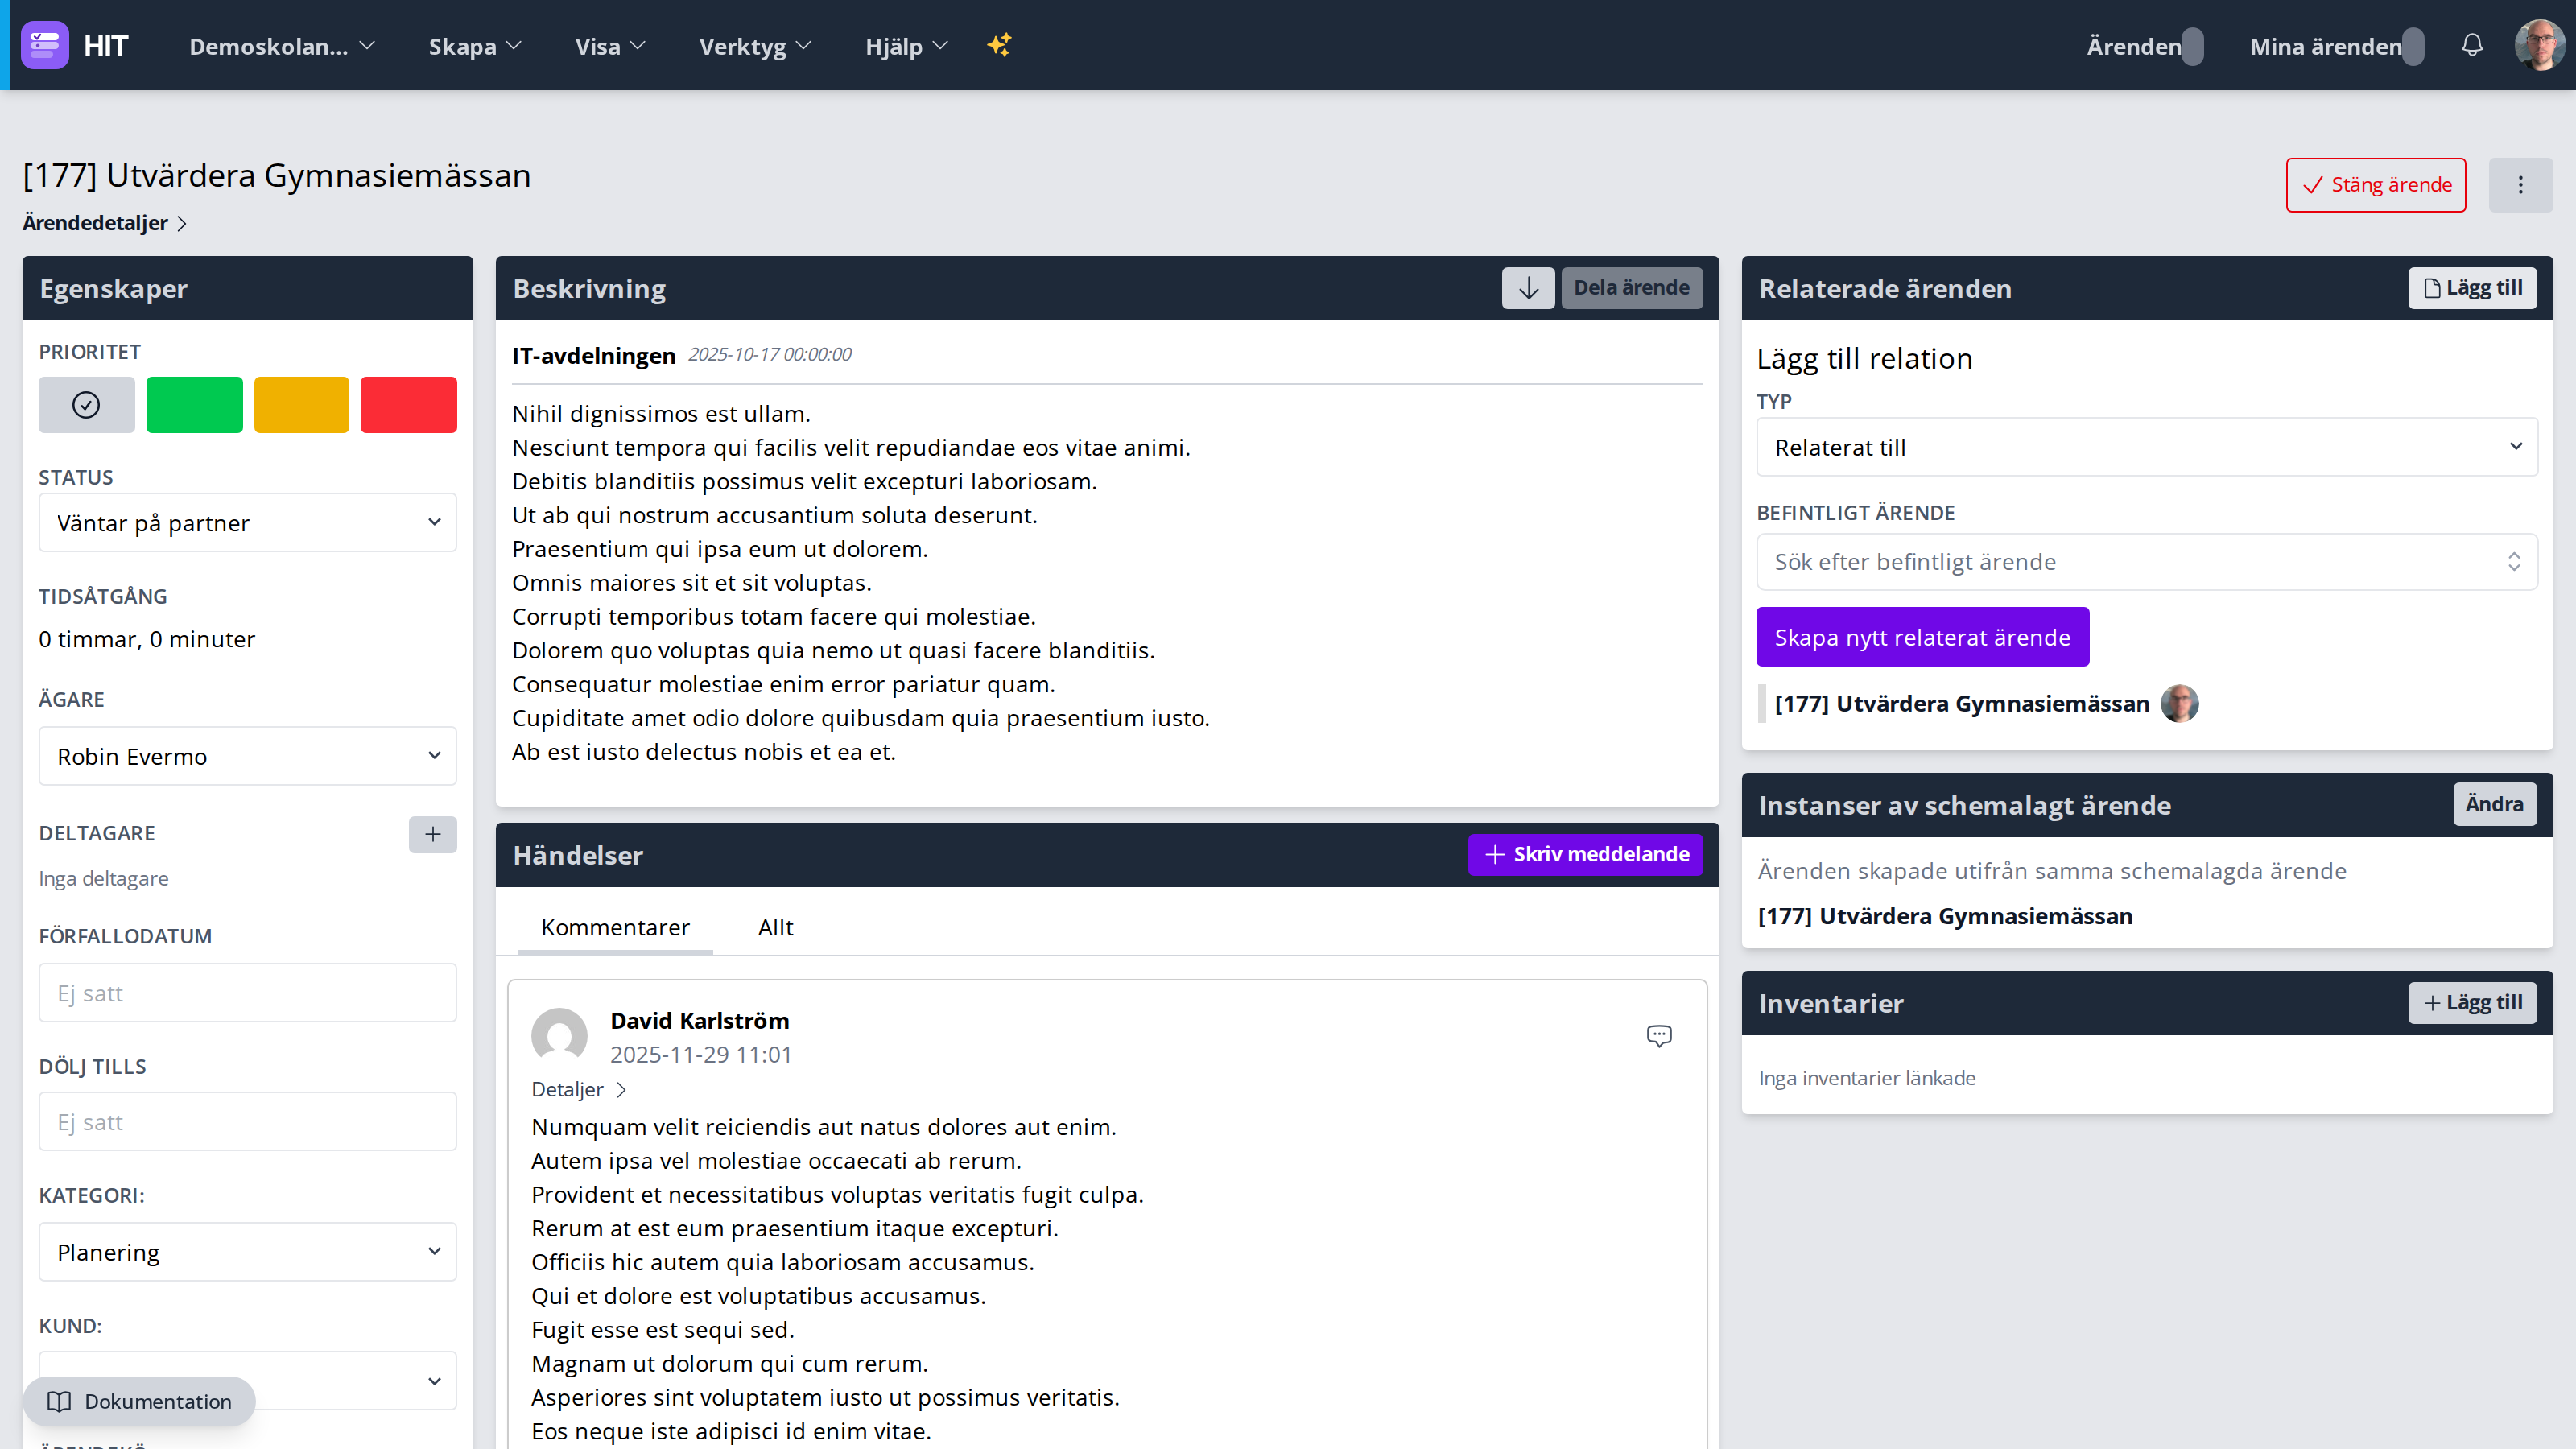Image resolution: width=2576 pixels, height=1449 pixels.
Task: Click the avatar next to related ticket 177
Action: [x=2179, y=703]
